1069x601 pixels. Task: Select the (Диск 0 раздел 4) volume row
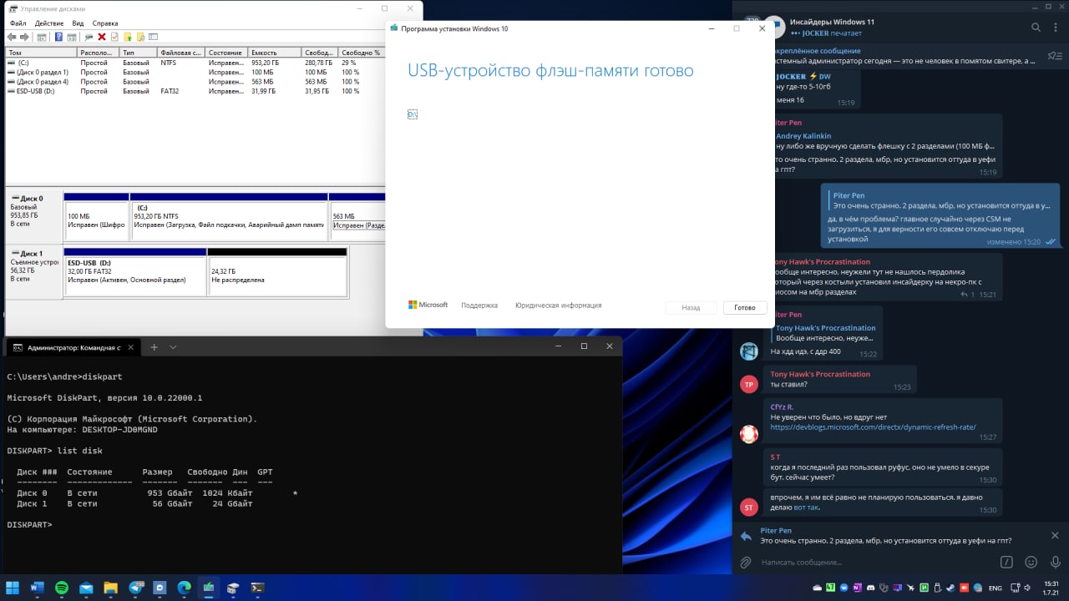tap(194, 82)
